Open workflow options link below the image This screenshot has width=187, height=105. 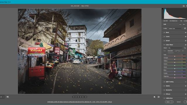[x=79, y=102]
